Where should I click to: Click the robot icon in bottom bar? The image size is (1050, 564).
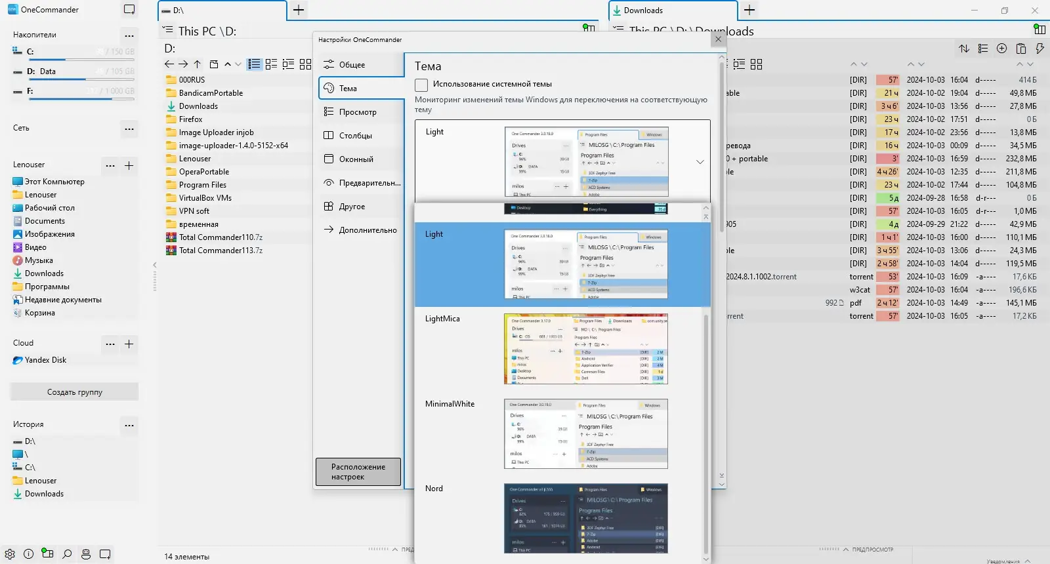click(86, 554)
